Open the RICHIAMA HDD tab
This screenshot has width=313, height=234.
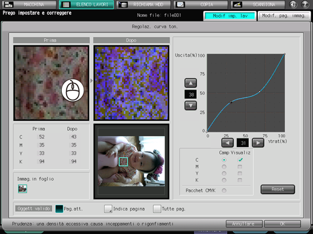point(143,5)
